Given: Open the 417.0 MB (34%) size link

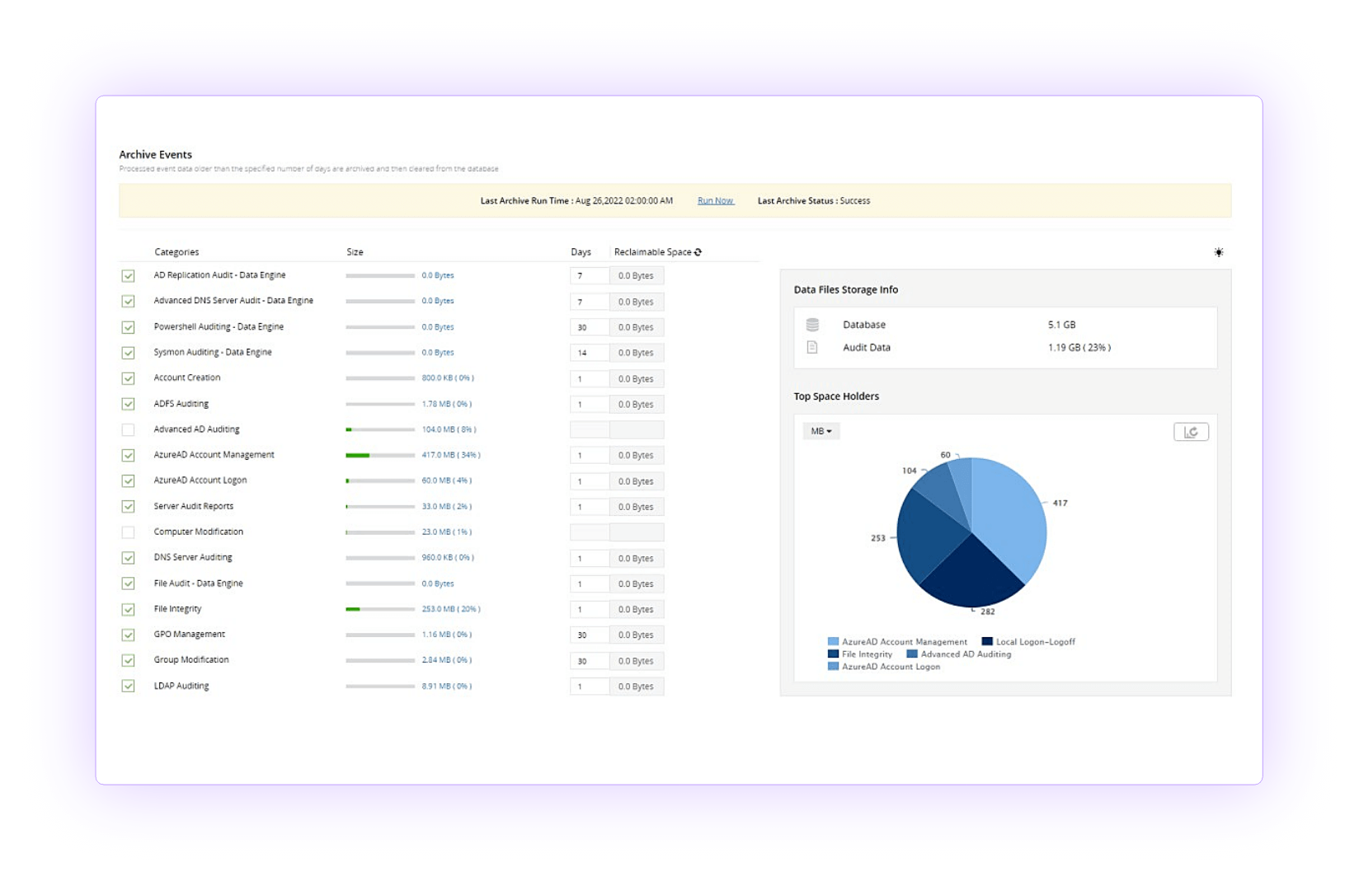Looking at the screenshot, I should point(451,455).
